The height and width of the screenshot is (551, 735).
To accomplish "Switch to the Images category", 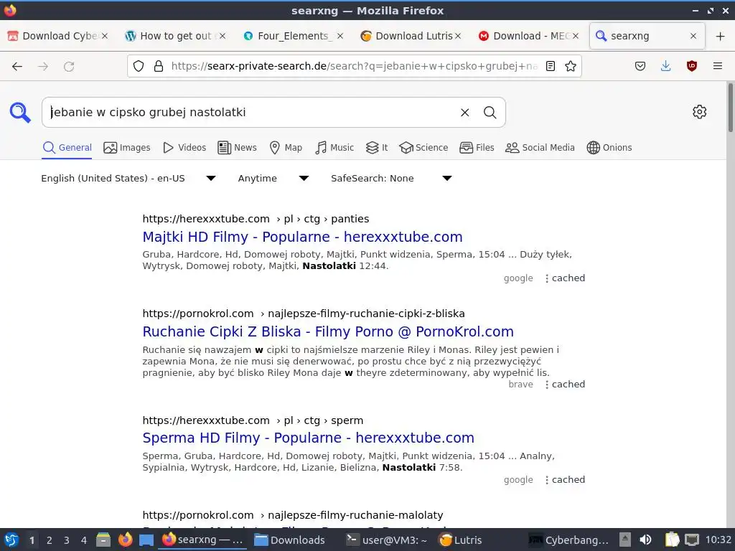I will pos(126,148).
